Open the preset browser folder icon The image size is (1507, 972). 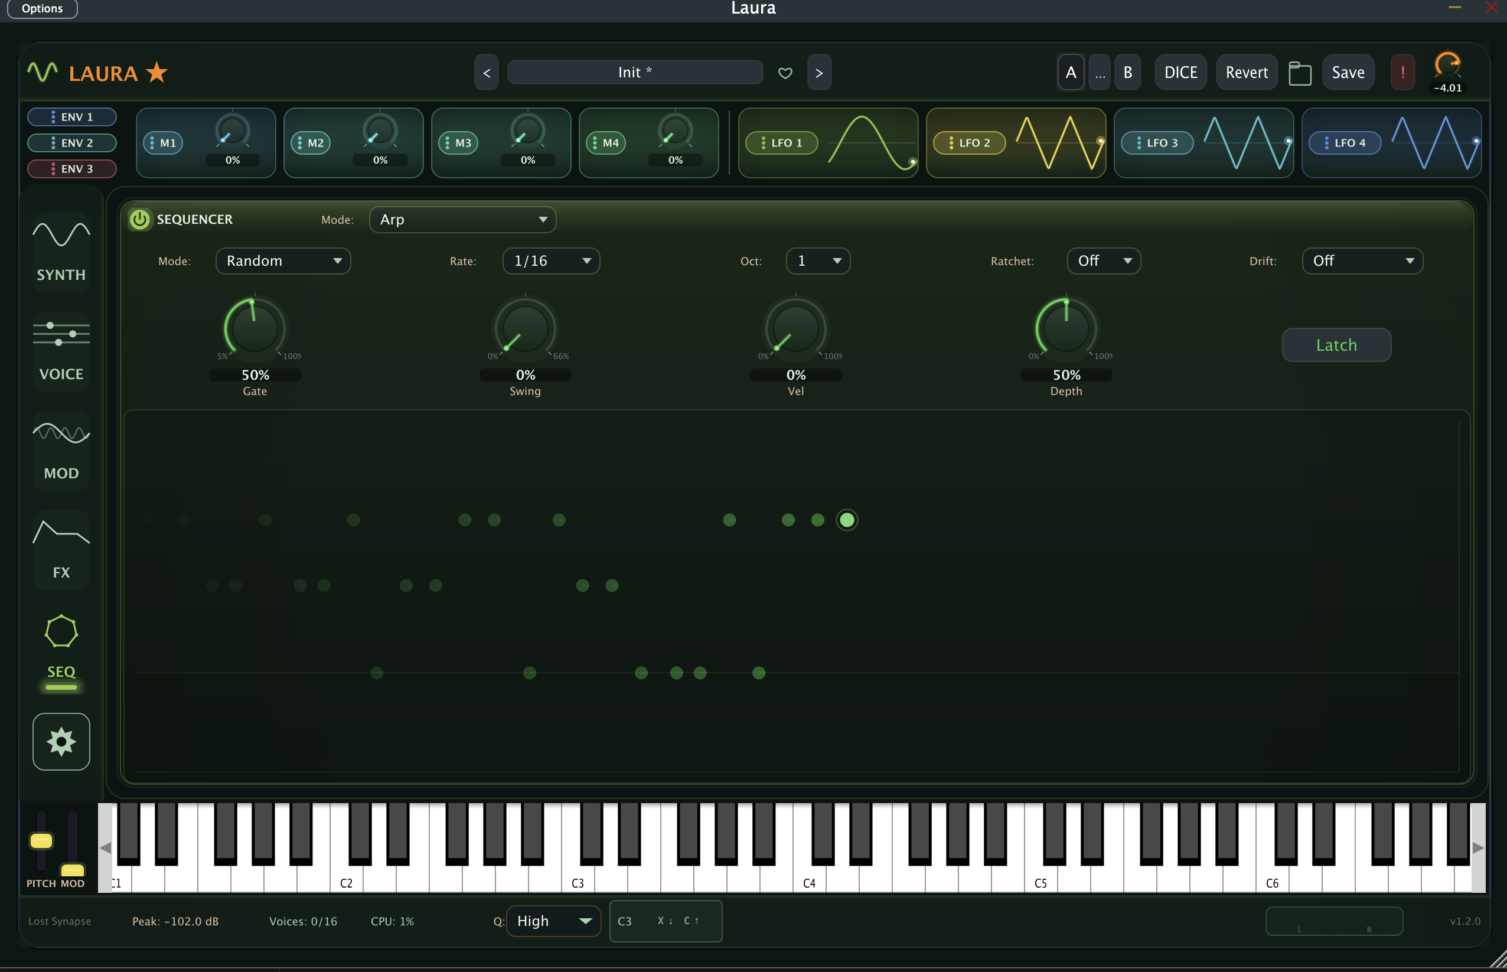[x=1299, y=73]
